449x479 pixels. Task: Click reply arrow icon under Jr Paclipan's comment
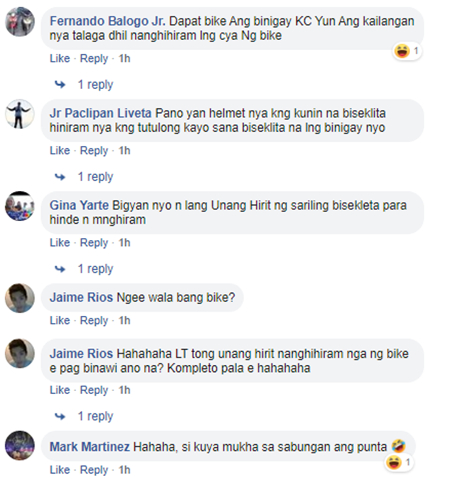(x=60, y=176)
